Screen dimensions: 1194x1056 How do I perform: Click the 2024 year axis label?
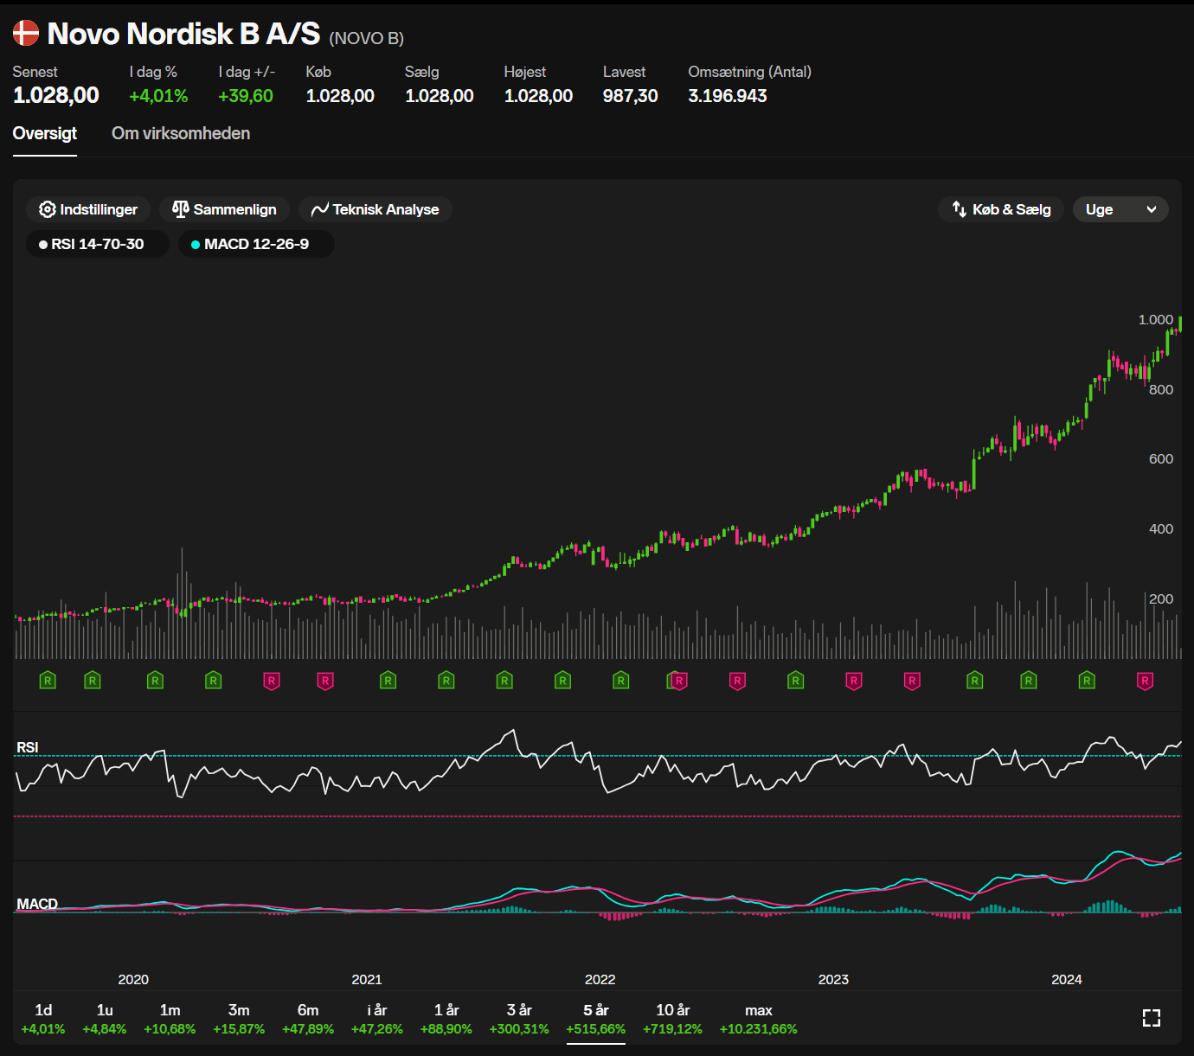pyautogui.click(x=1067, y=979)
